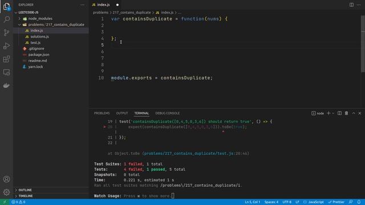This screenshot has width=365, height=205.
Task: Click the Prettier status item
Action: pyautogui.click(x=336, y=202)
